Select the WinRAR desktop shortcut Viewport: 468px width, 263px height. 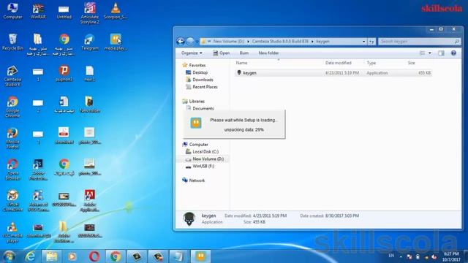pos(38,11)
